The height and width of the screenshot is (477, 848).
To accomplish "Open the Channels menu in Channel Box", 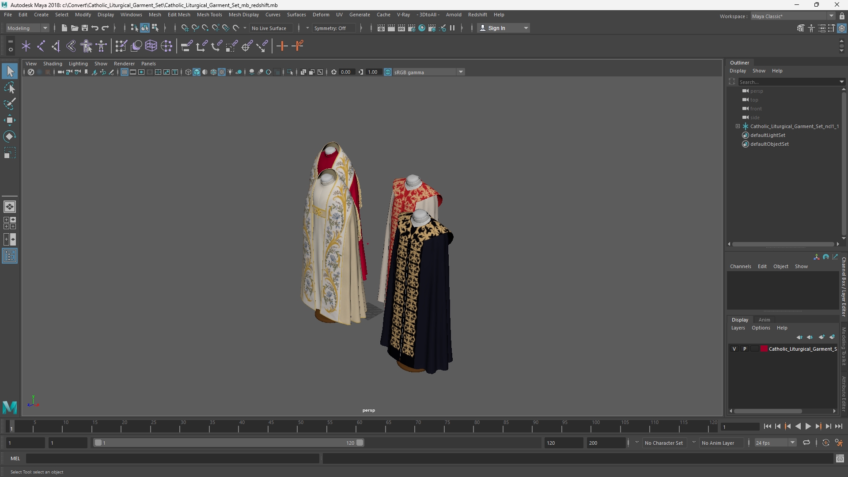I will tap(740, 266).
